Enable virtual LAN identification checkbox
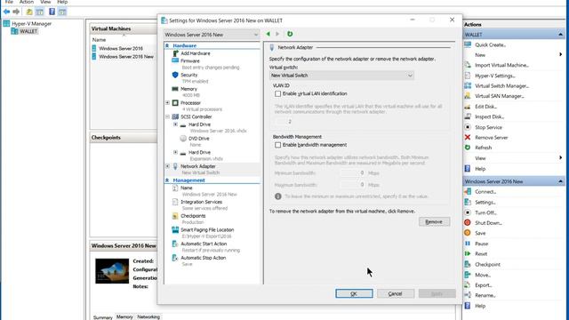 tap(277, 93)
